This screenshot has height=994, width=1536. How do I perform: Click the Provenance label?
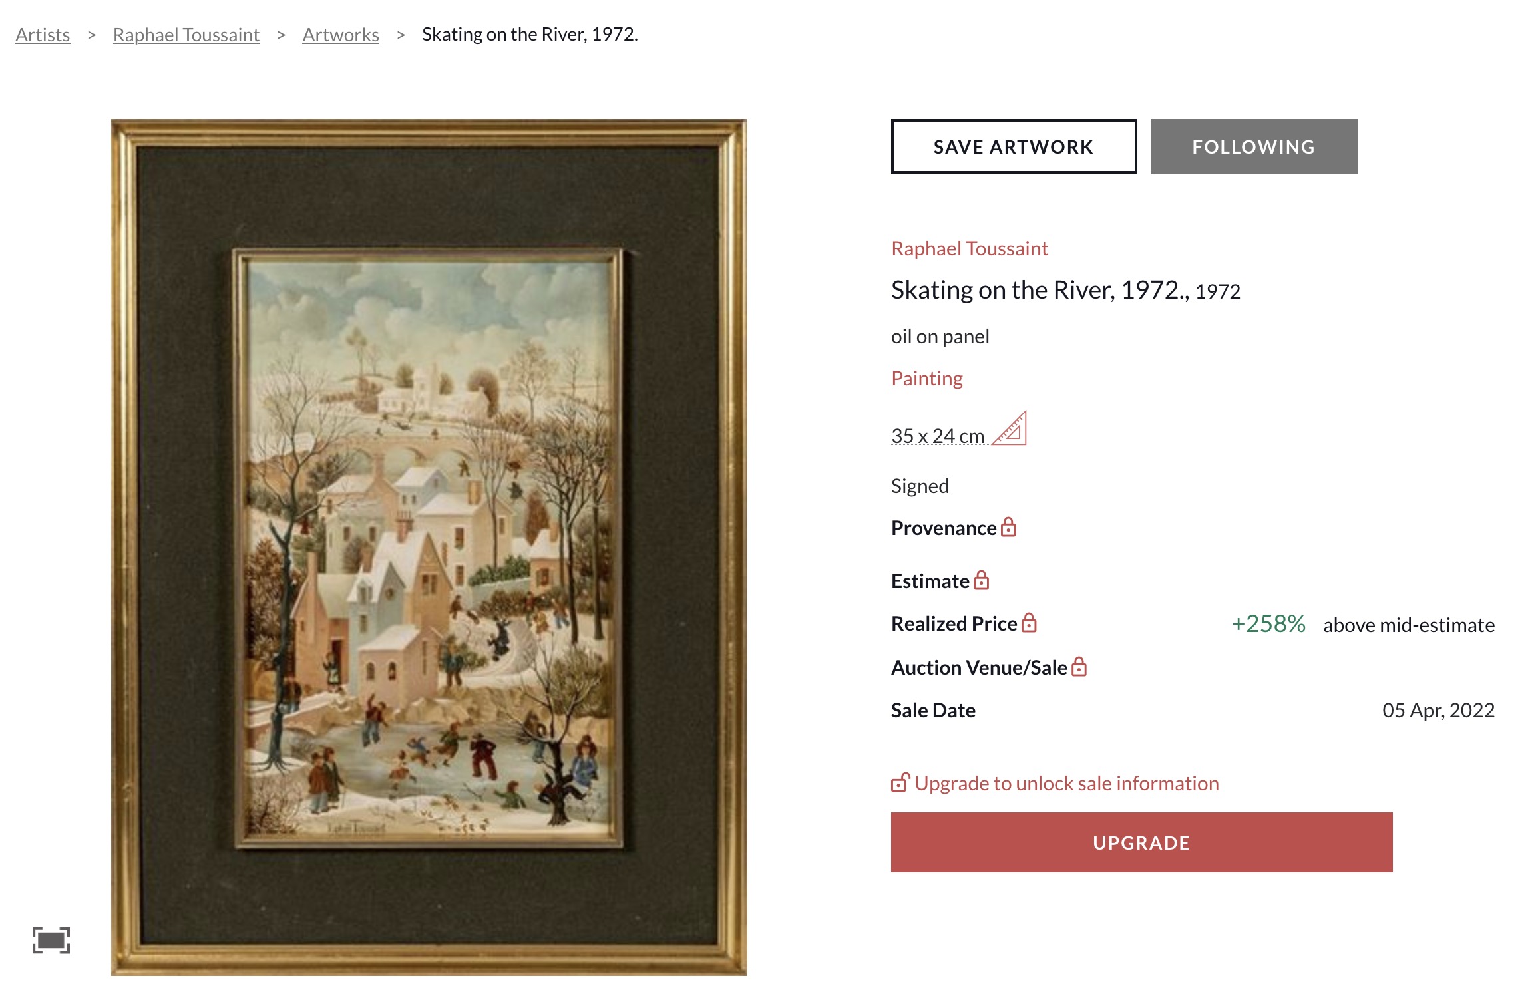pos(943,528)
